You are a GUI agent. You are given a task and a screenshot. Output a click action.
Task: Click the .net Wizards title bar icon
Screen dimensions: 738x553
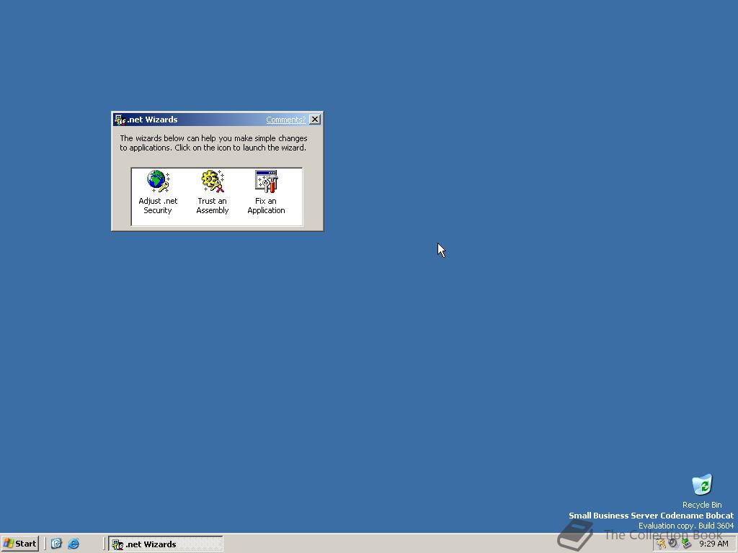click(120, 120)
